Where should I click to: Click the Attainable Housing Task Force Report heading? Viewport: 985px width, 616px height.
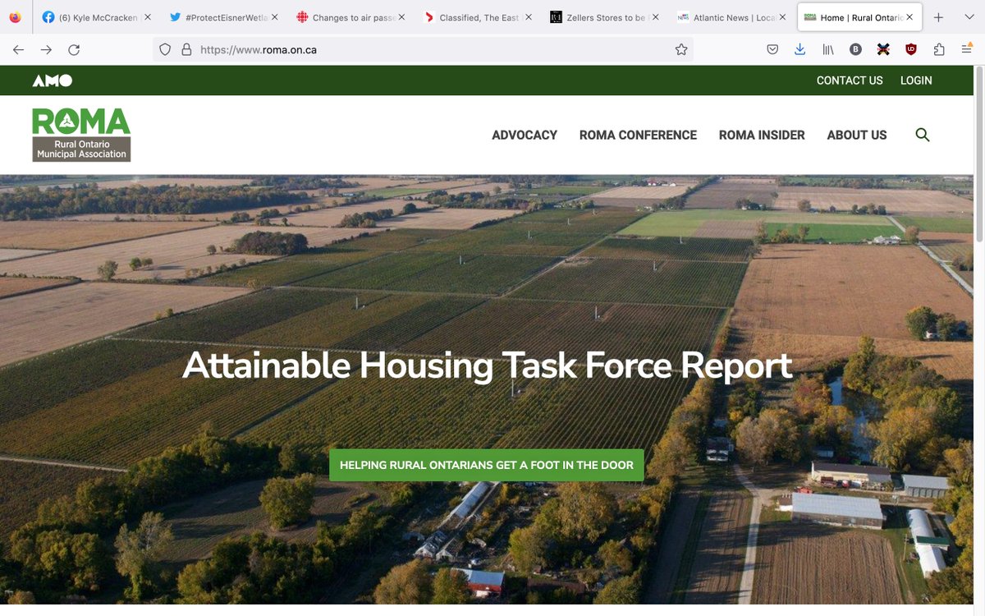pyautogui.click(x=488, y=365)
